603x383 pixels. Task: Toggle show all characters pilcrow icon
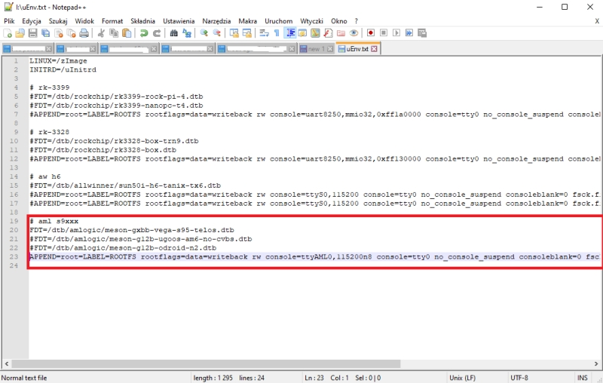click(x=277, y=33)
